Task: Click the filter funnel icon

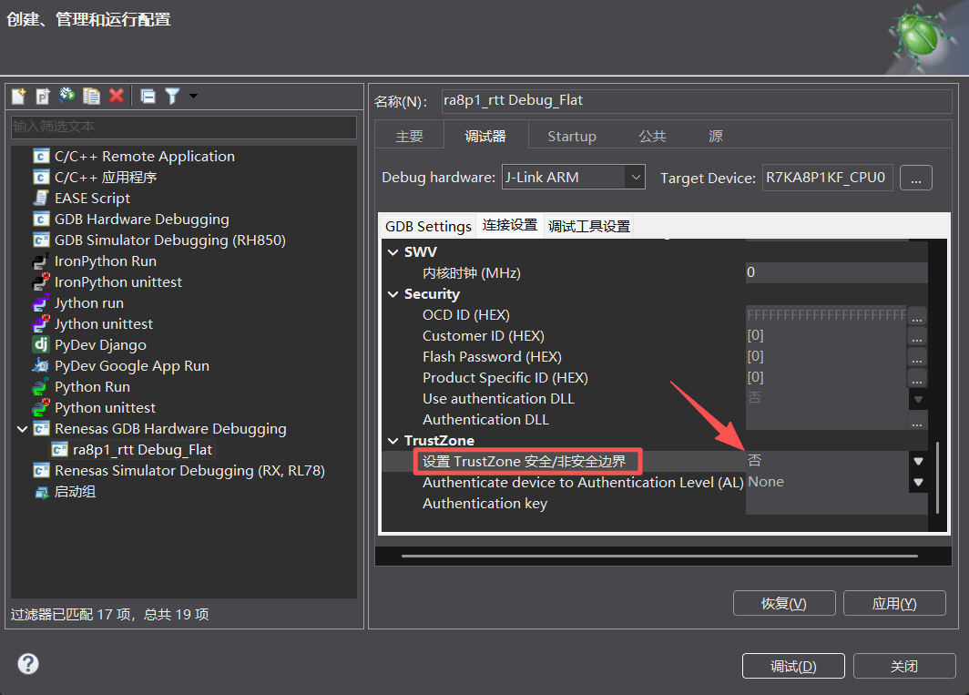Action: coord(172,96)
